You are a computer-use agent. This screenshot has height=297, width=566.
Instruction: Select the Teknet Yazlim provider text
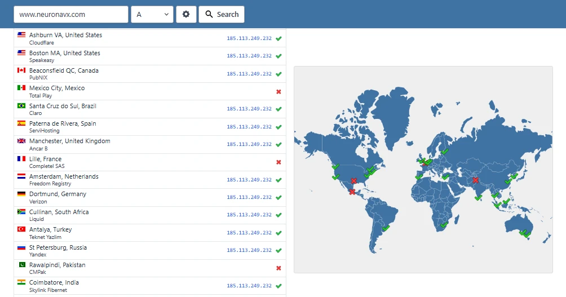45,237
